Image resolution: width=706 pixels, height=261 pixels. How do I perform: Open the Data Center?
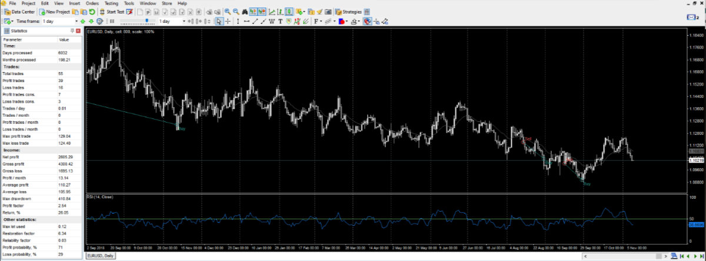point(19,12)
